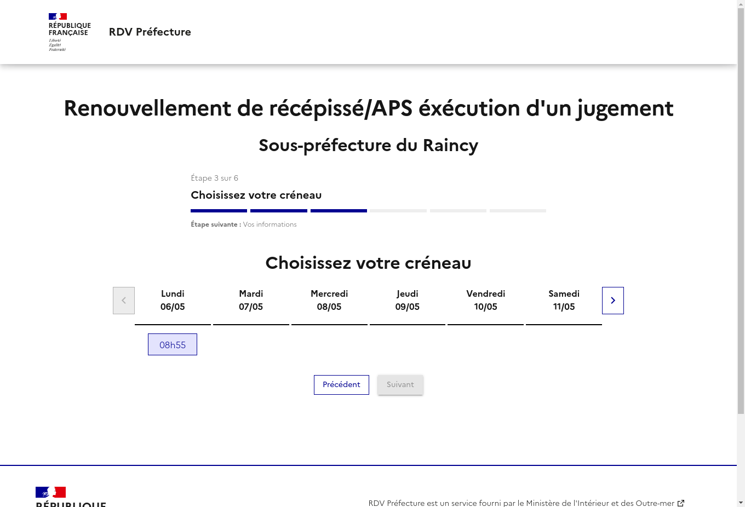Select the Vendredi 10/05 column header

(486, 301)
